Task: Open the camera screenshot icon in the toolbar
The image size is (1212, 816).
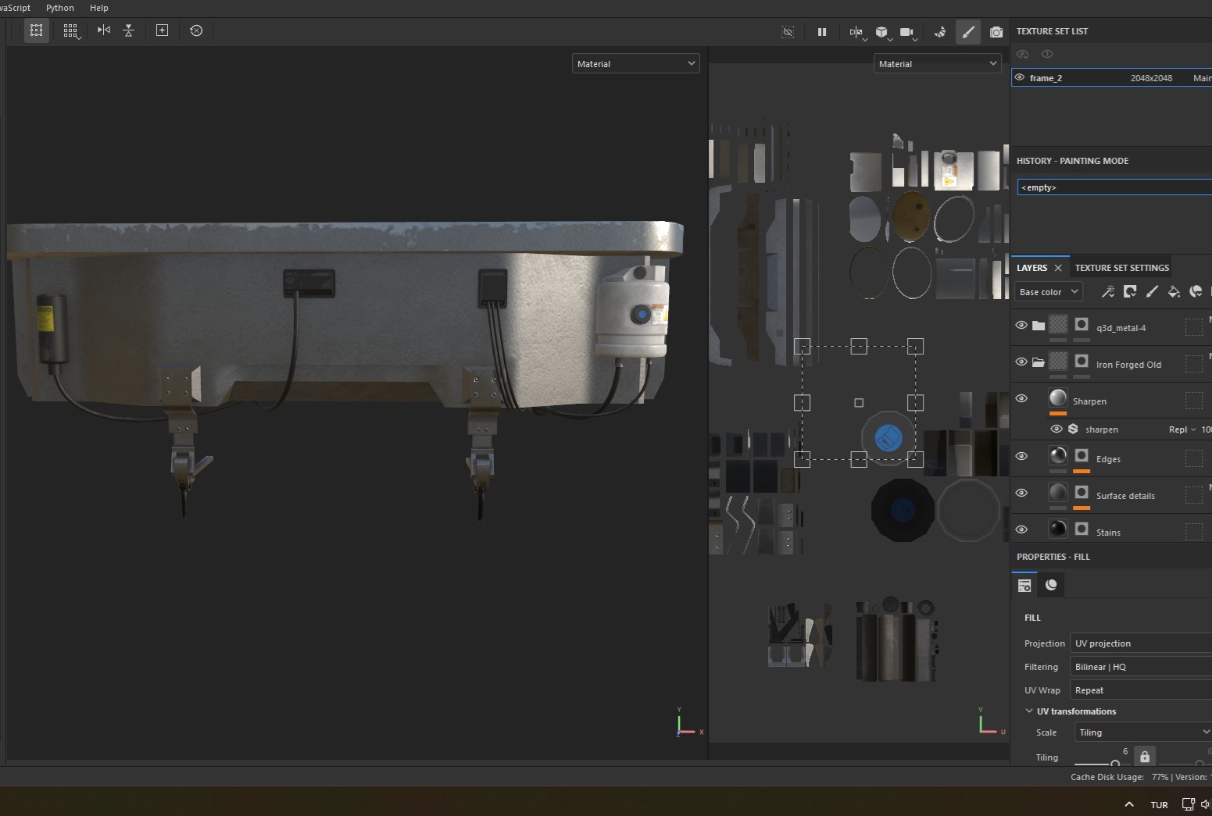Action: pos(996,32)
